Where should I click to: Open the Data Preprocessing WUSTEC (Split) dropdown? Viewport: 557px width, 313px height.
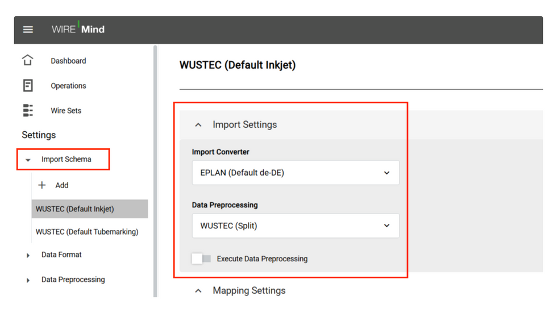tap(296, 226)
